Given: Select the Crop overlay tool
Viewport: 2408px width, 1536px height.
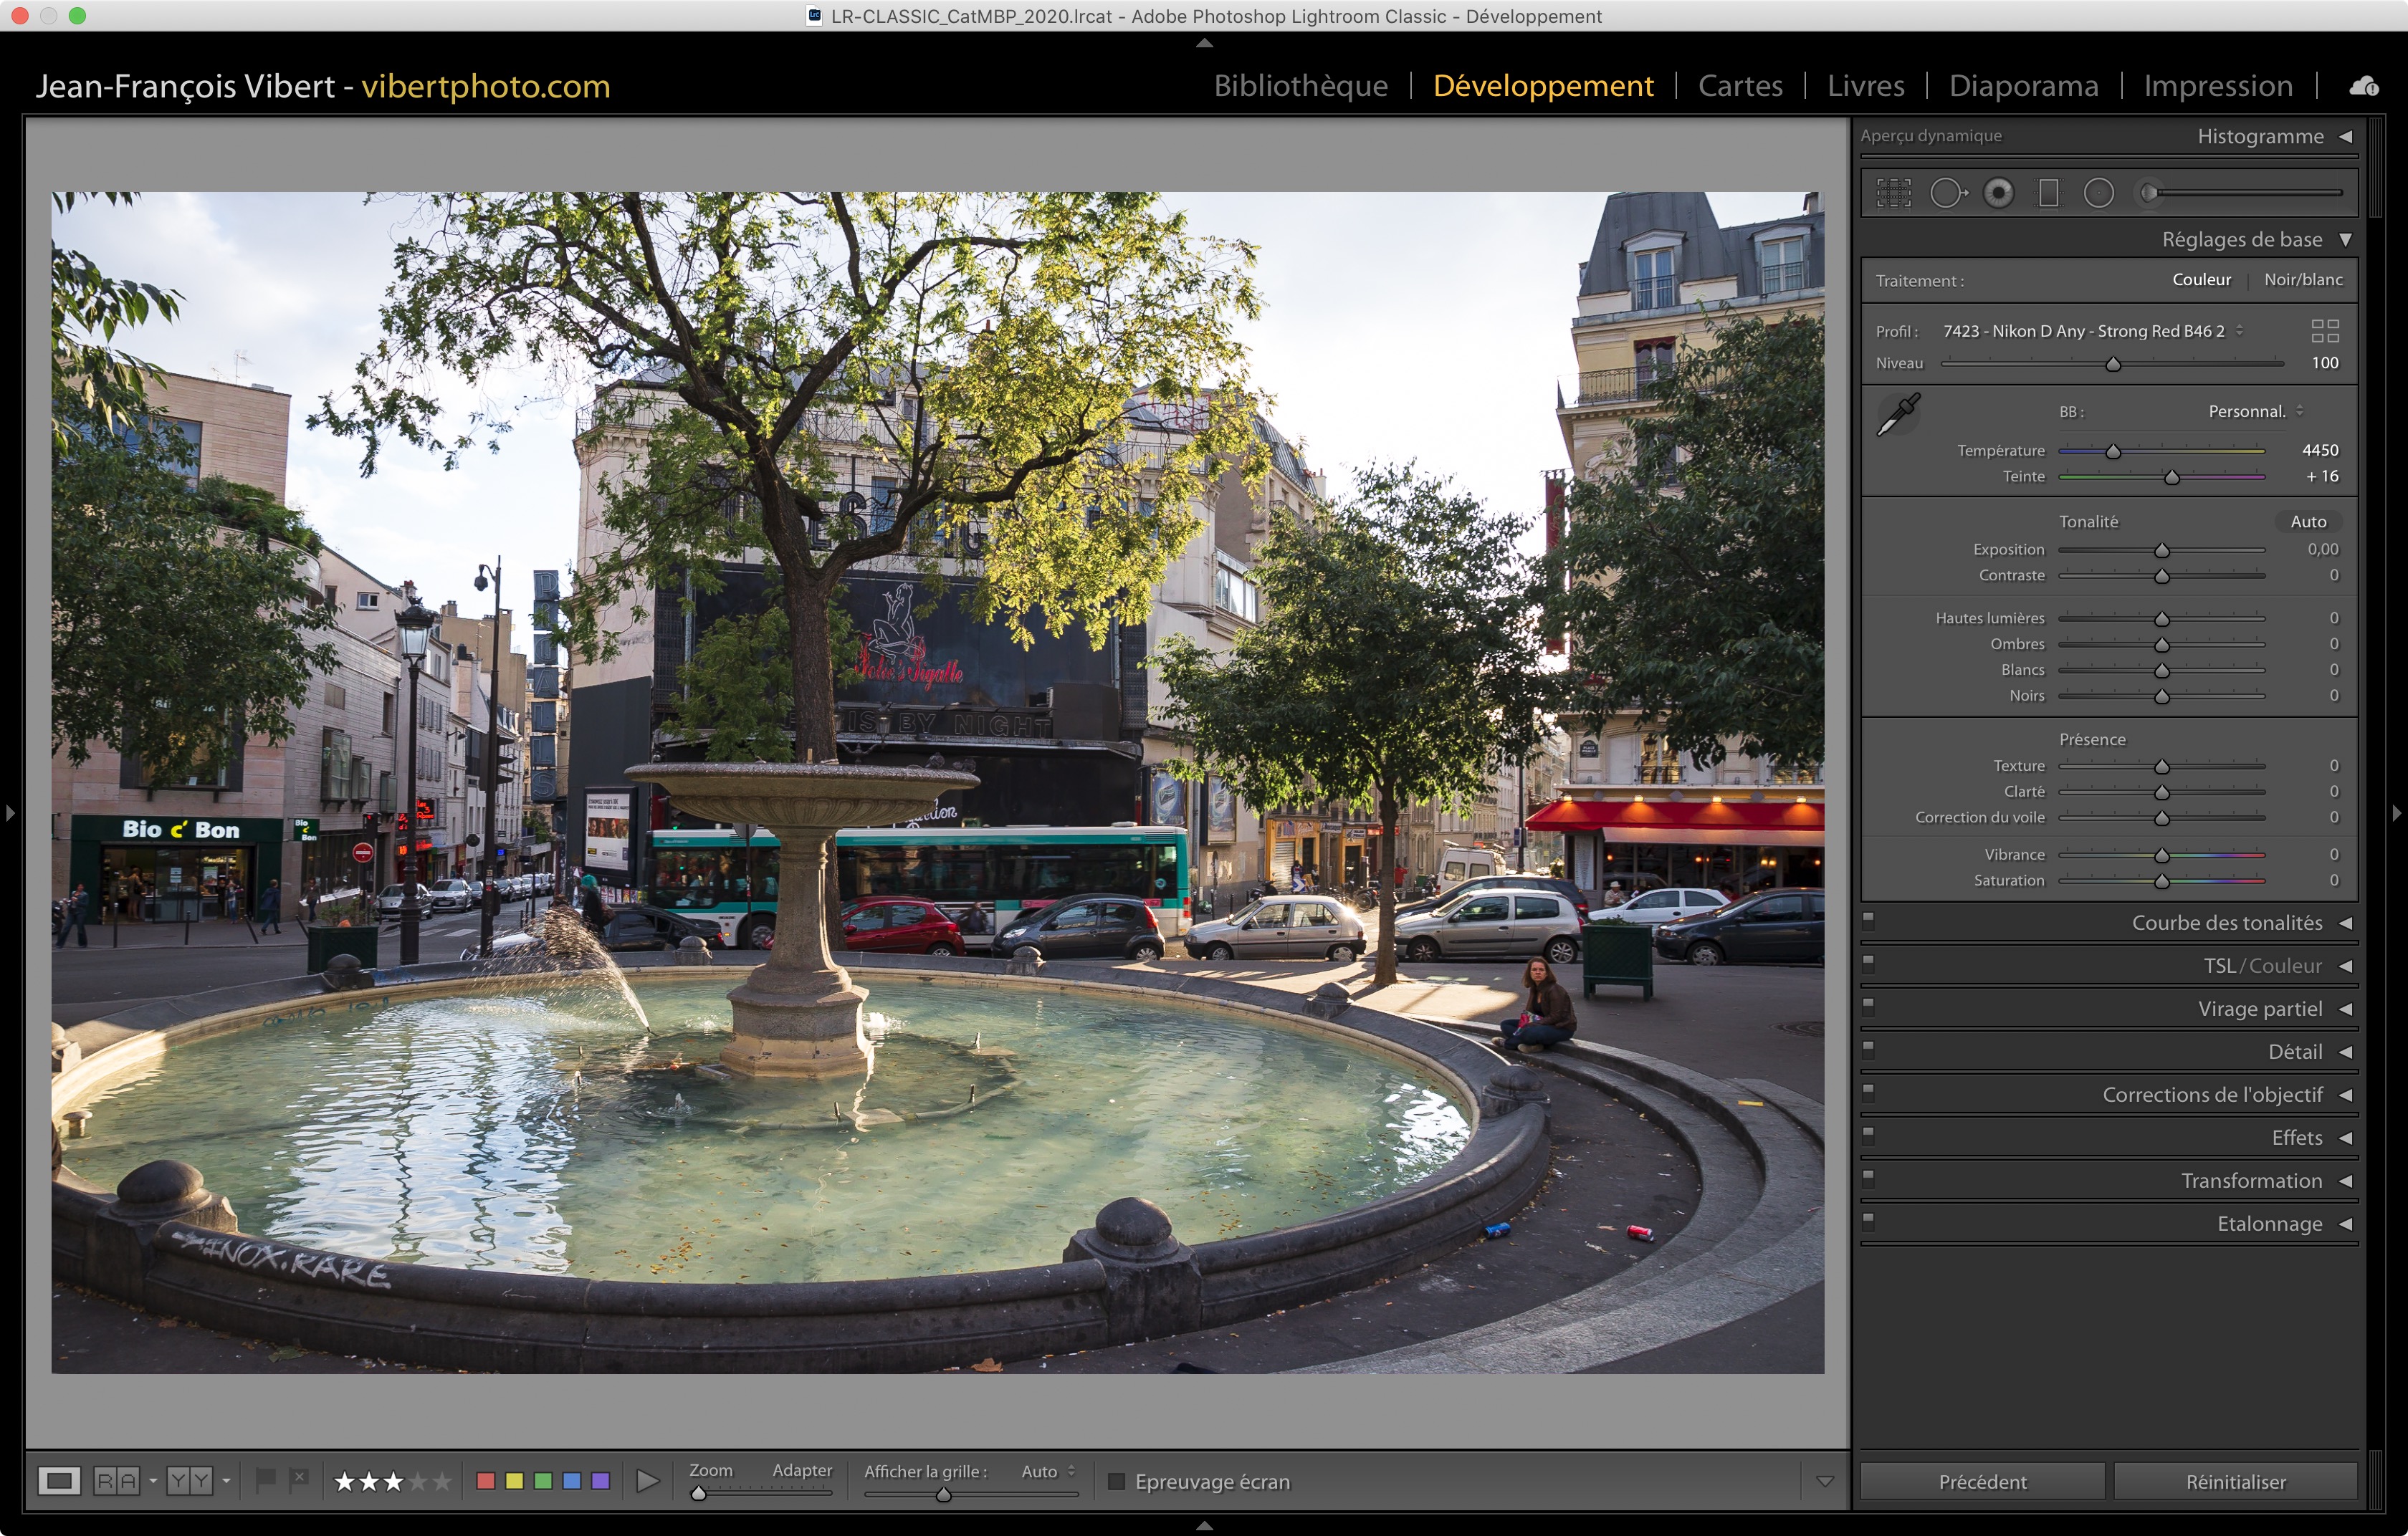Looking at the screenshot, I should pos(1893,193).
